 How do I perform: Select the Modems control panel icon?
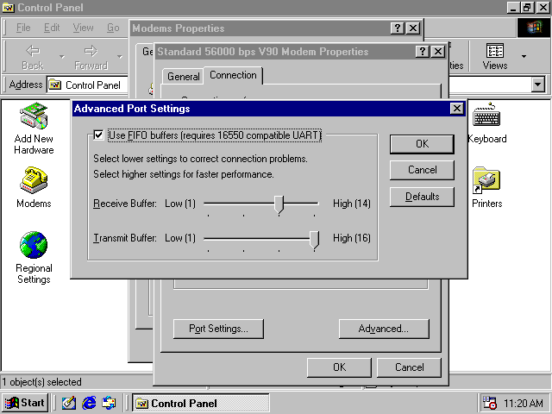(34, 180)
